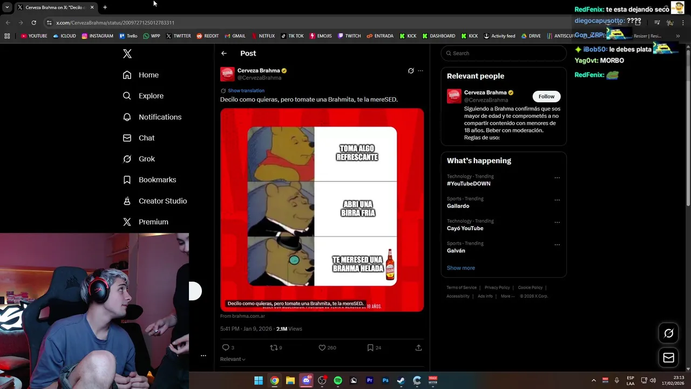This screenshot has height=389, width=691.
Task: Open DRIVE bookmark
Action: [x=531, y=36]
